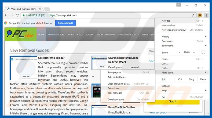Click Cut in the Edit row

[180, 79]
